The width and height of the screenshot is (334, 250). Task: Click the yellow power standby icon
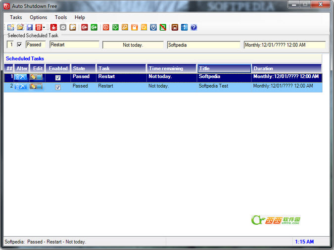click(144, 27)
